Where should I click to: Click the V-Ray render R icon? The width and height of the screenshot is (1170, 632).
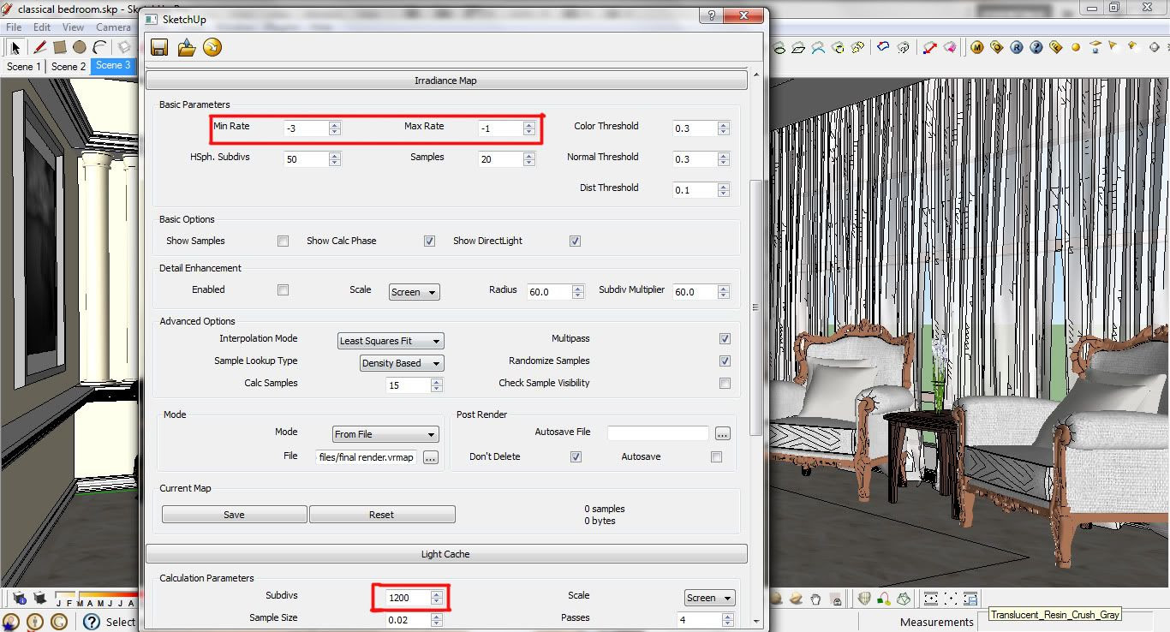[1017, 48]
